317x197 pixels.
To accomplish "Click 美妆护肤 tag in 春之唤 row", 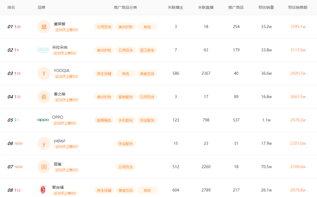I will tap(104, 97).
